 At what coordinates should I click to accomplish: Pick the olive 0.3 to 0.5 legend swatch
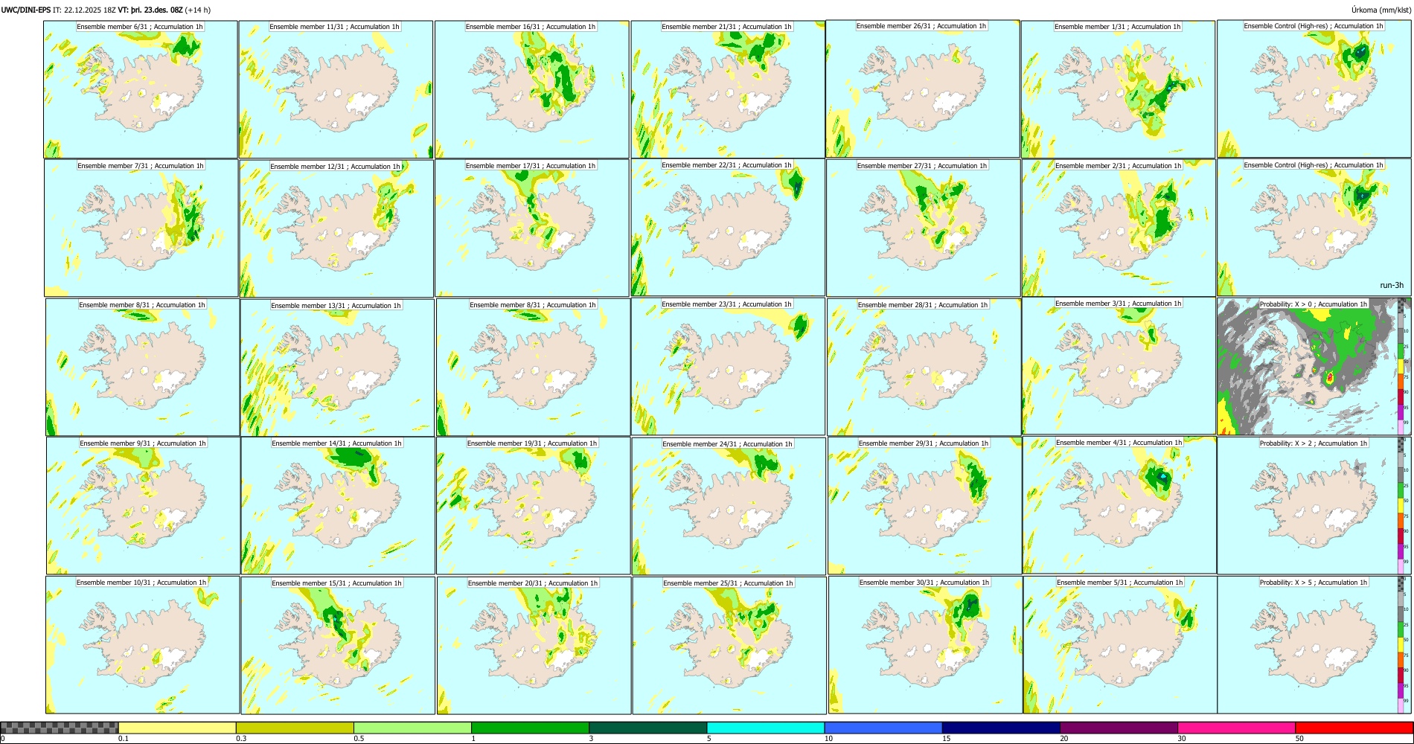[295, 728]
